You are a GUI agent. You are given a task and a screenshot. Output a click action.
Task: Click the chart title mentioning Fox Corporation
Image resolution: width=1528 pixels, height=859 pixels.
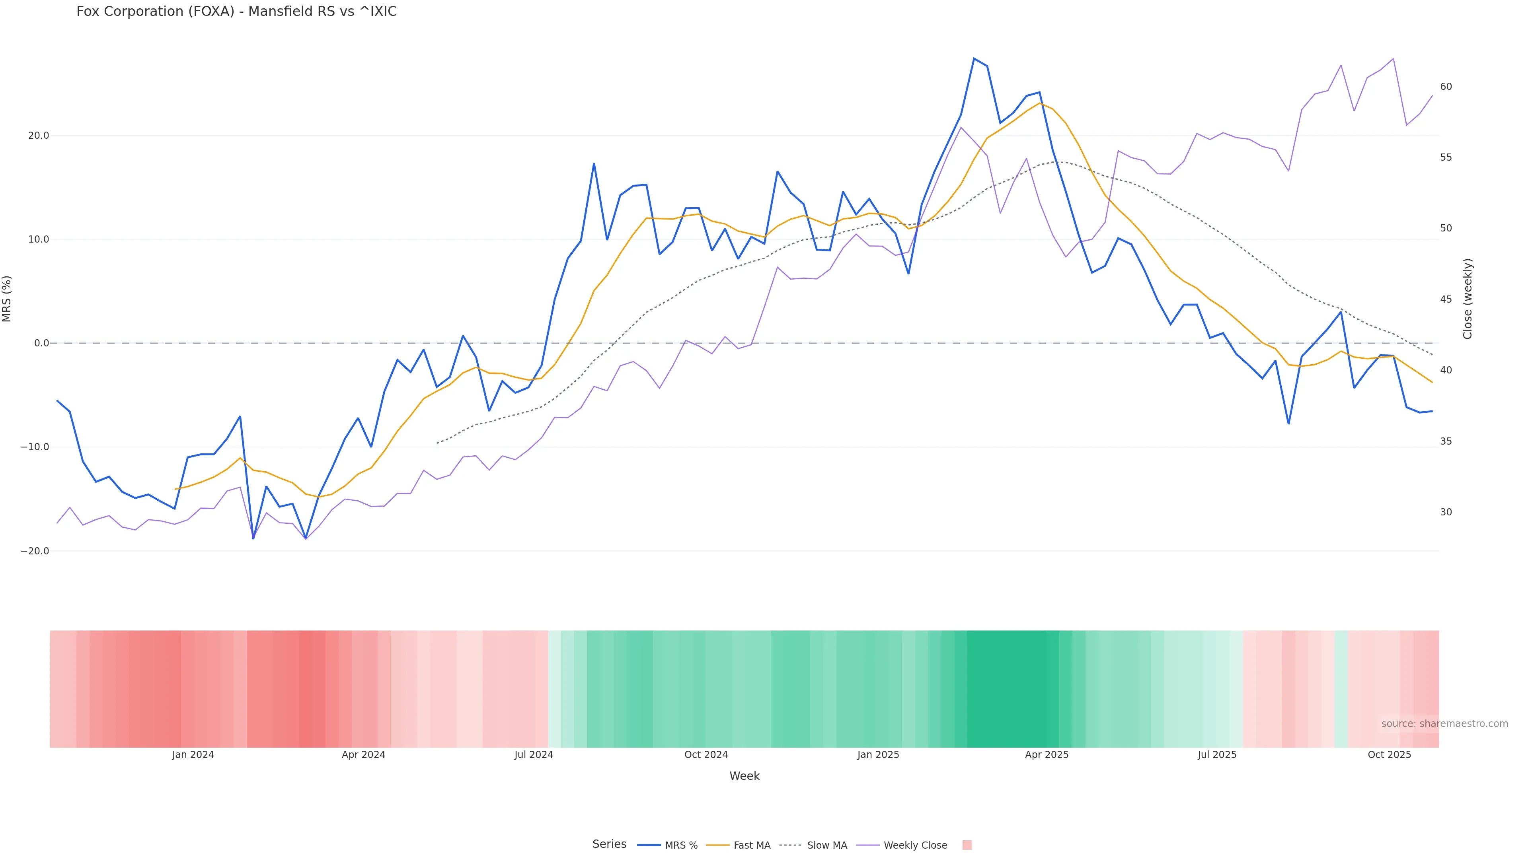pos(236,12)
